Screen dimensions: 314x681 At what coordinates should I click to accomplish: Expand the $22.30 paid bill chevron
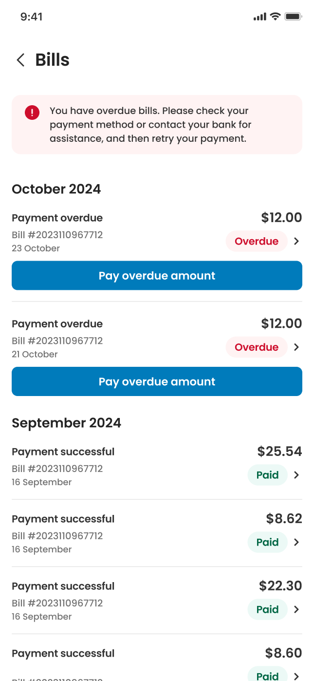point(296,609)
